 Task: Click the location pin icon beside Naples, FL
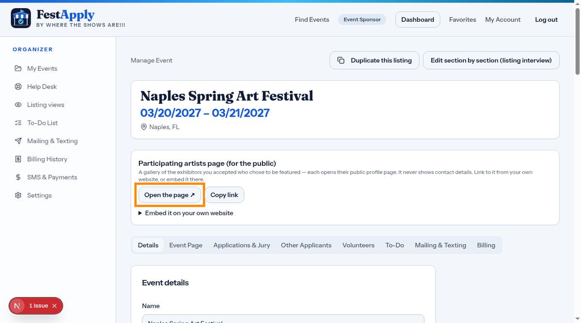[x=143, y=127]
